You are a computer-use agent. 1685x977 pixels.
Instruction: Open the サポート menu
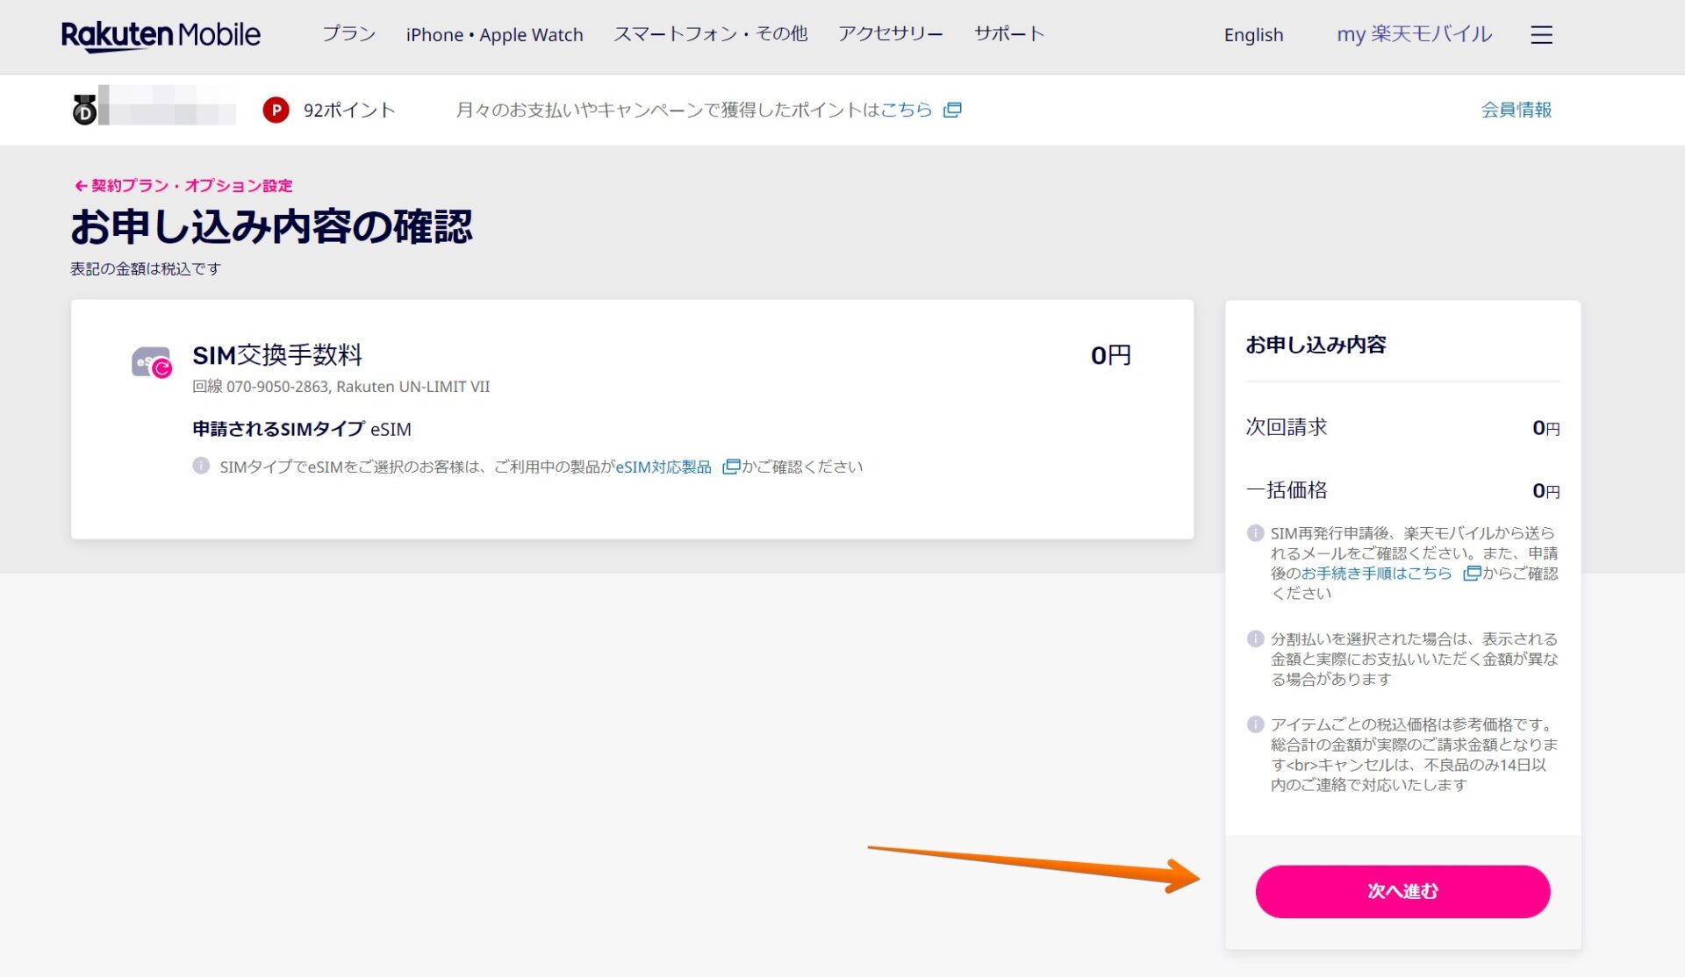(x=1009, y=34)
